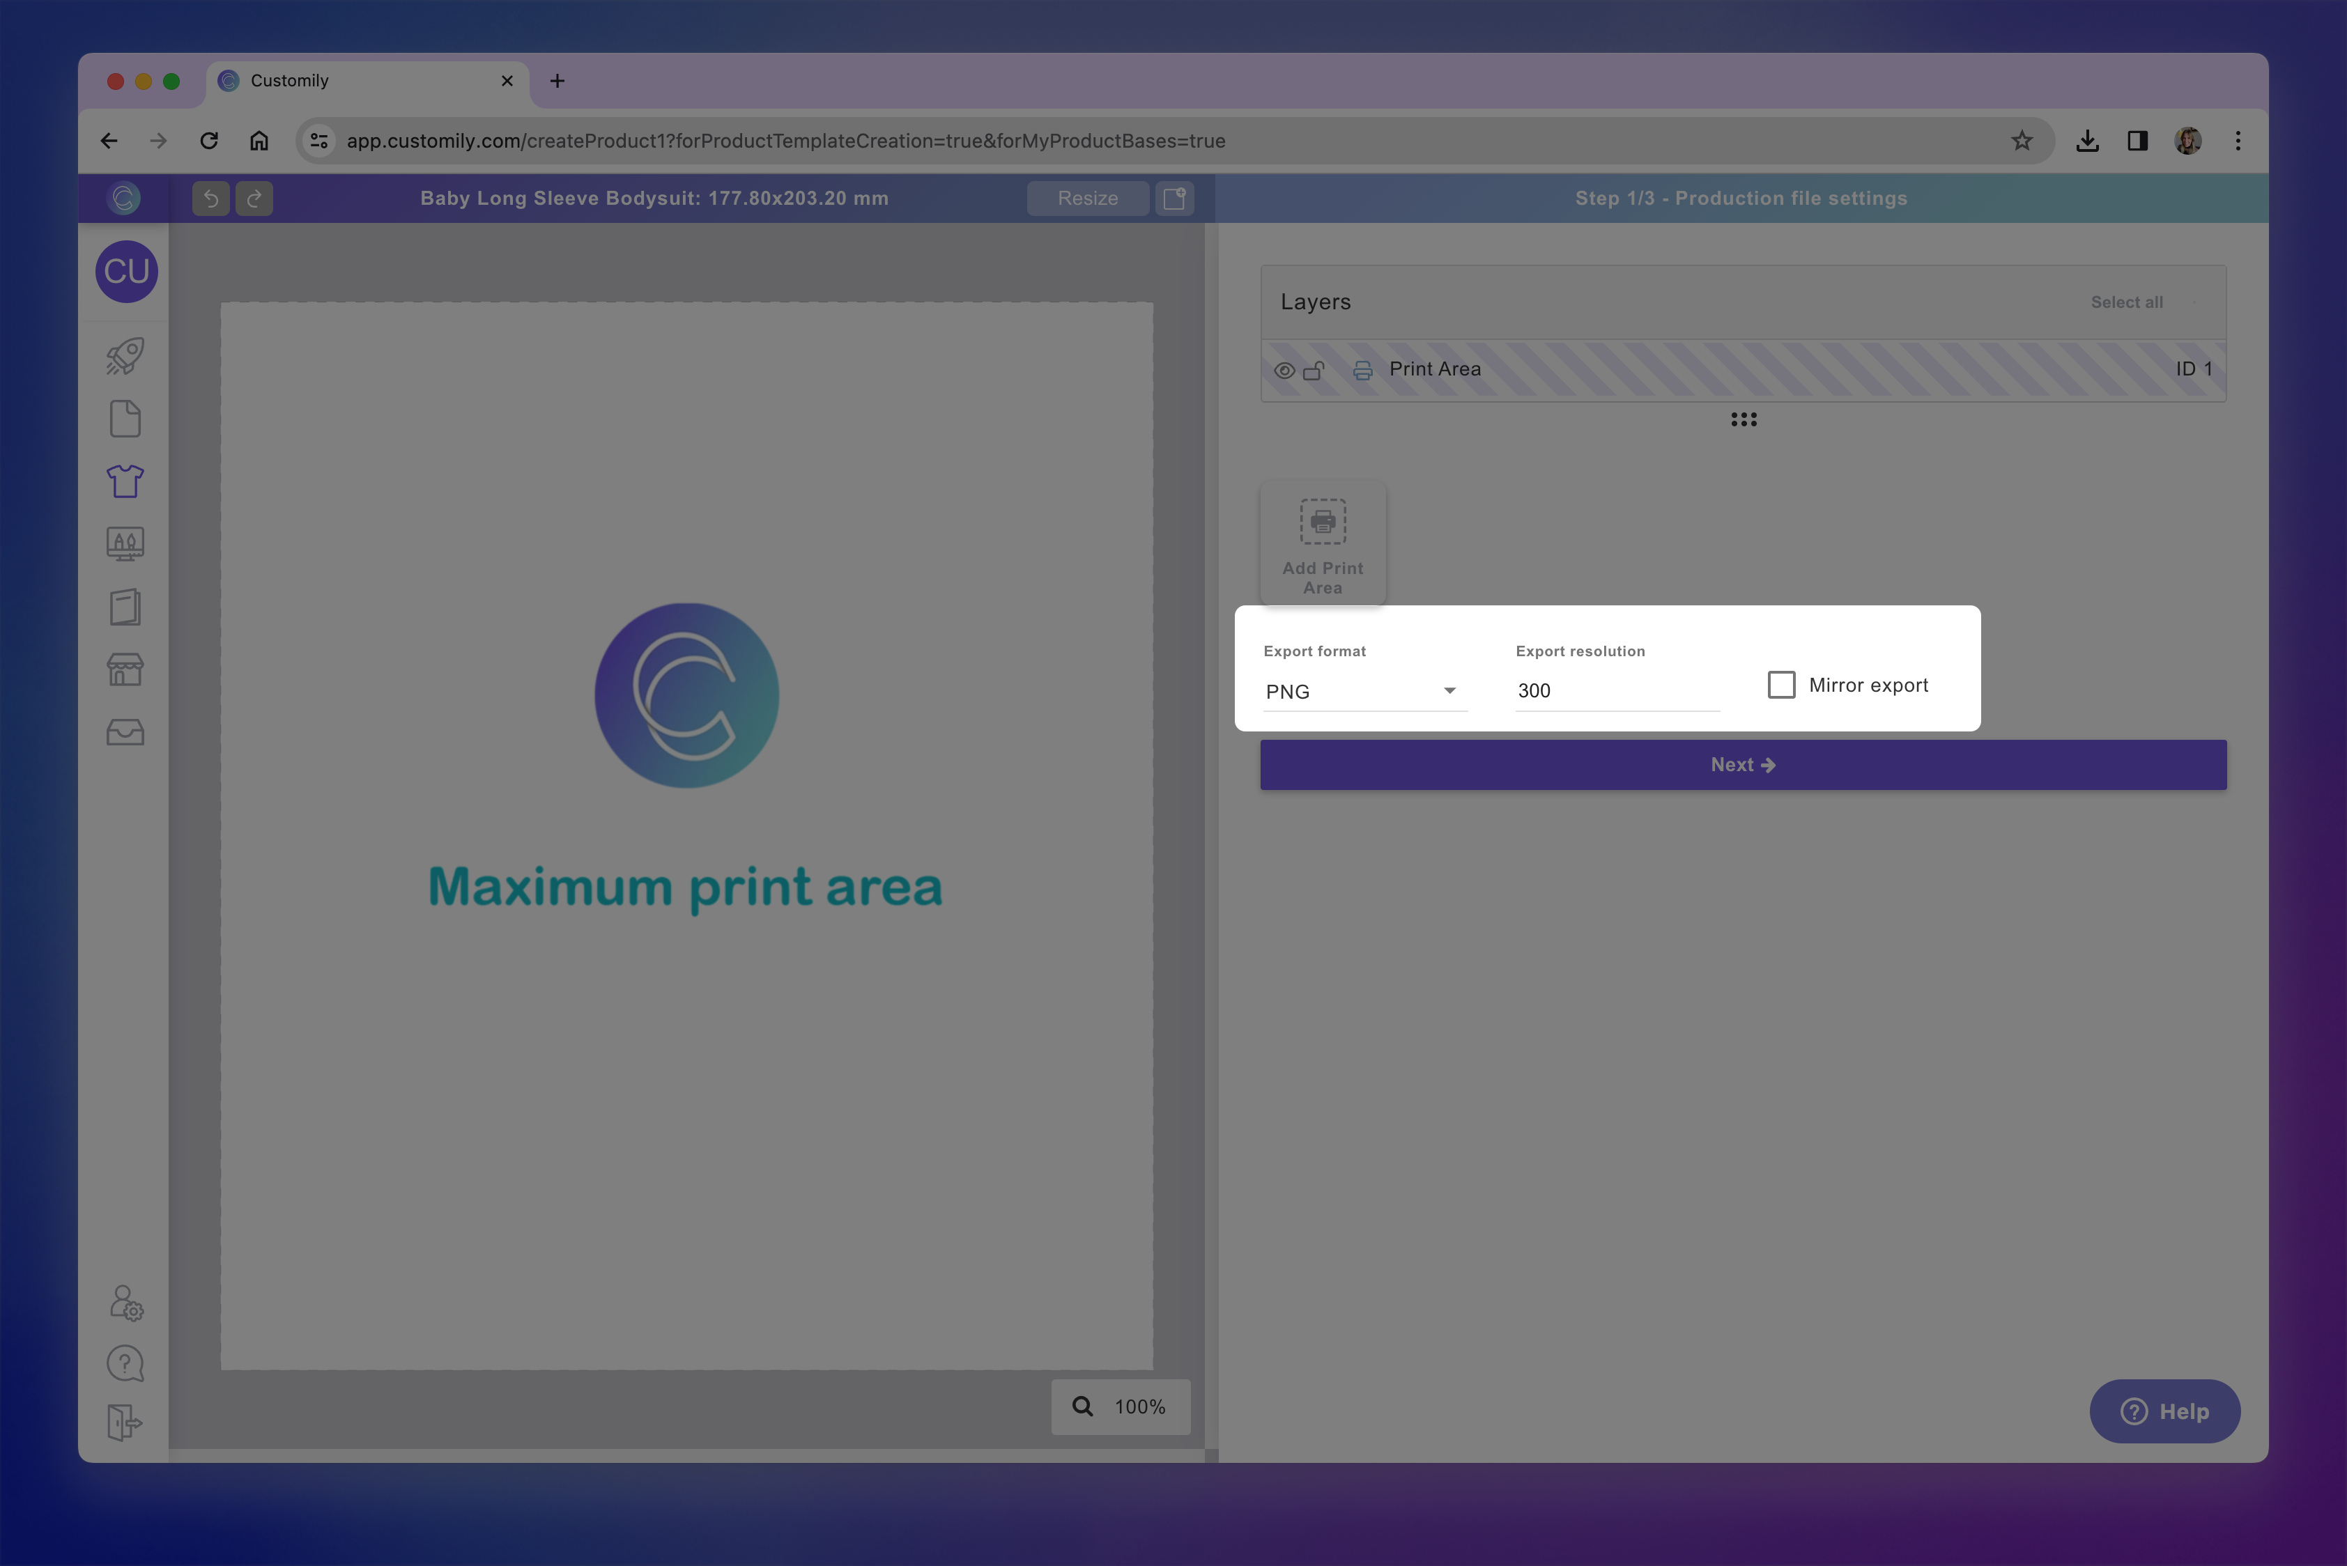2347x1566 pixels.
Task: Hide Print Area layer with eye icon
Action: coord(1284,371)
